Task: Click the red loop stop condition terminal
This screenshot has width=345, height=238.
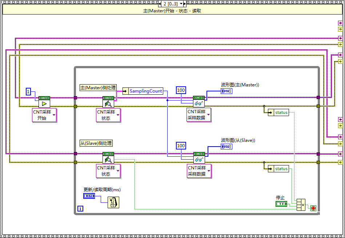Action: [313, 208]
